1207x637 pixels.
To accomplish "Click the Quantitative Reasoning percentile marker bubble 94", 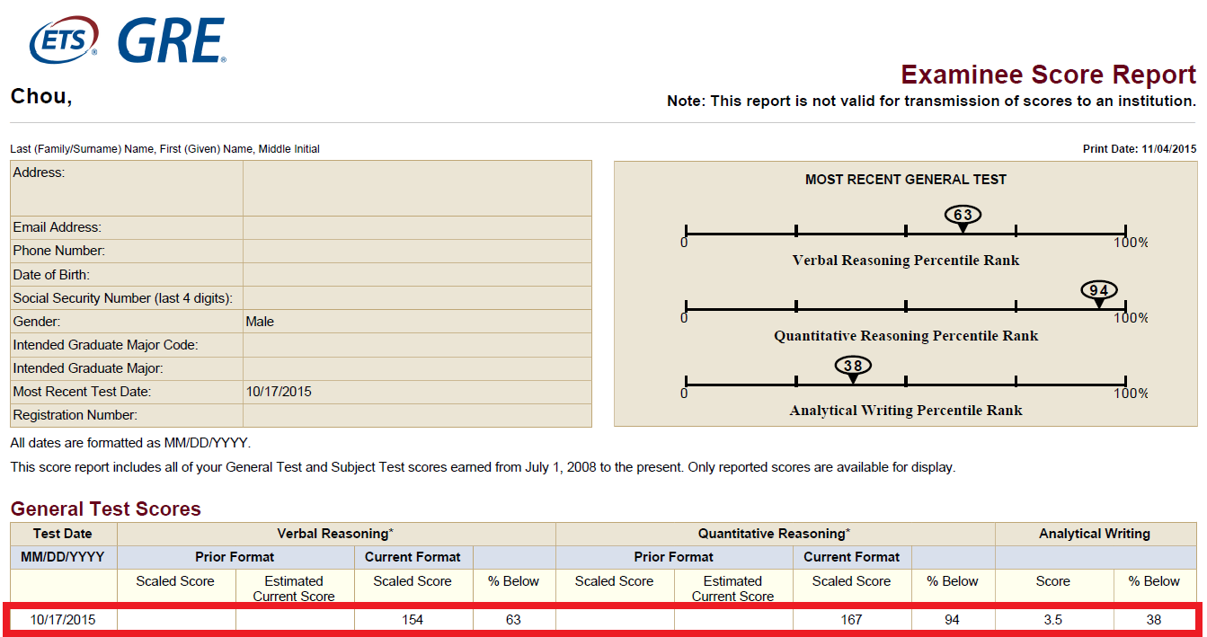I will pos(1098,290).
